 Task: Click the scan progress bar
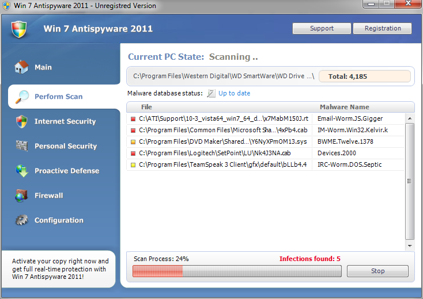[237, 271]
